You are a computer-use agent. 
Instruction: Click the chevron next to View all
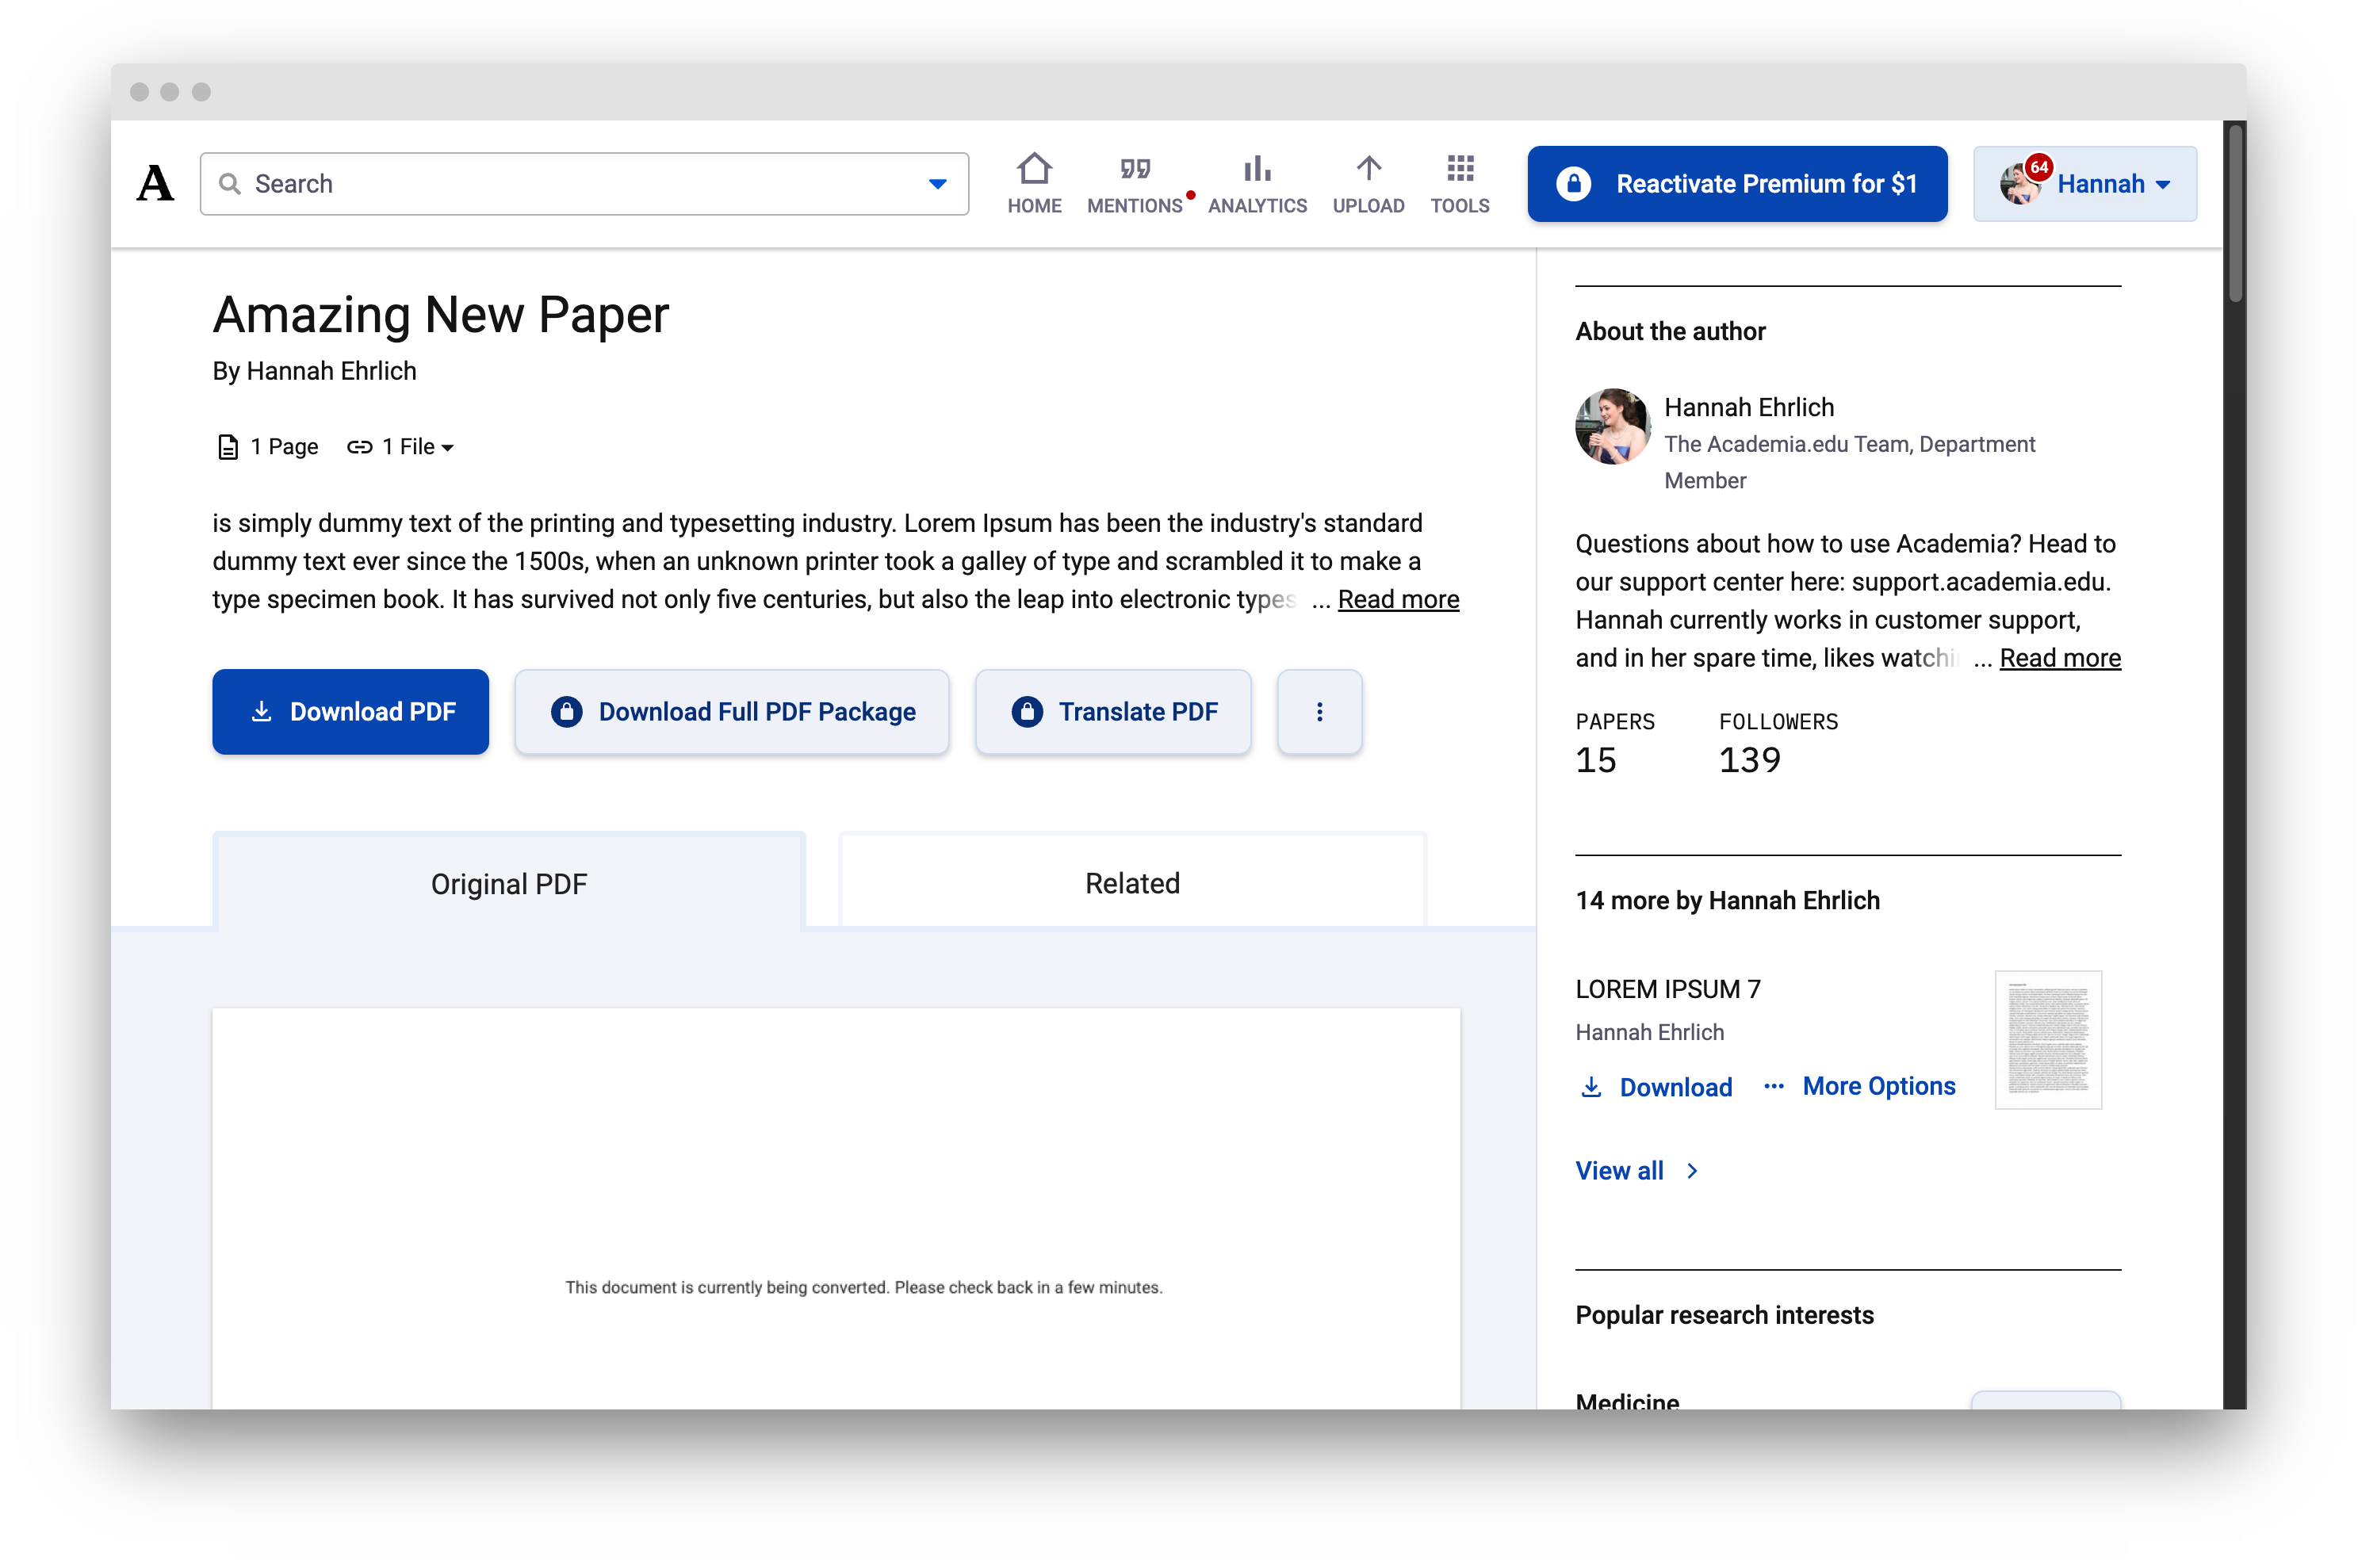coord(1692,1171)
